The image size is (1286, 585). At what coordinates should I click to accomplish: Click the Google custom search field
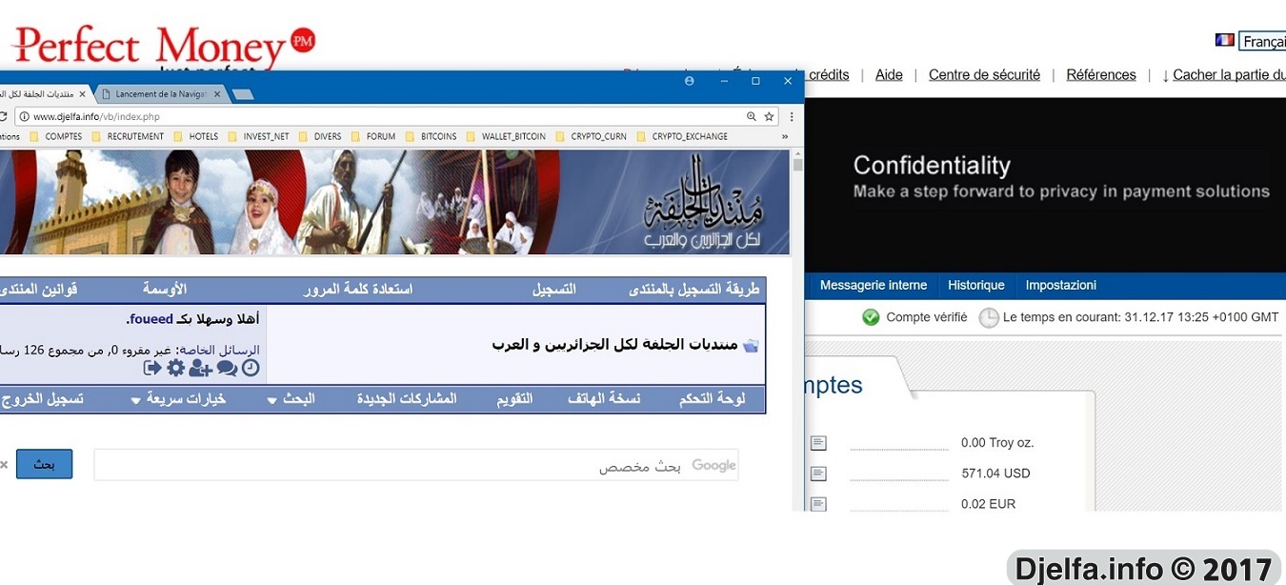(x=416, y=465)
